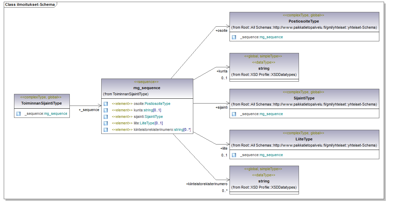This screenshot has height=206, width=393.
Task: Click the _sequence icon in ToiminnanSijaintiType
Action: [x=18, y=114]
